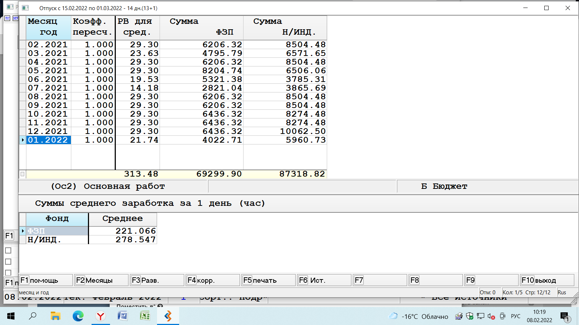Select the highlighted 01.2022 cell
The height and width of the screenshot is (325, 579).
click(48, 140)
